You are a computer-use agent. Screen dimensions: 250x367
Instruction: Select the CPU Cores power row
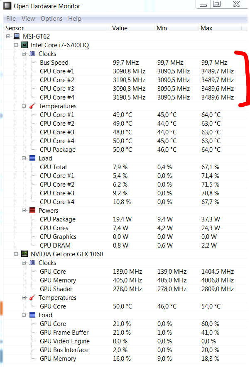click(125, 228)
